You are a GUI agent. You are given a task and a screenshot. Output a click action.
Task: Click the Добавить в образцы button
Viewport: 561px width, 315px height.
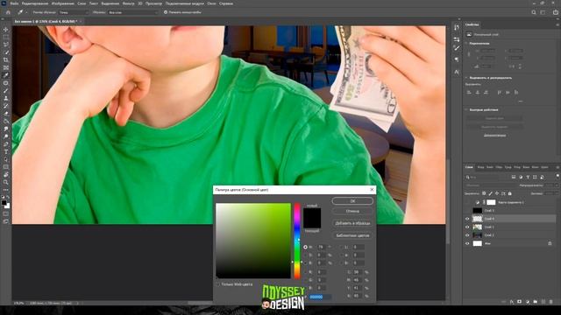pos(352,223)
